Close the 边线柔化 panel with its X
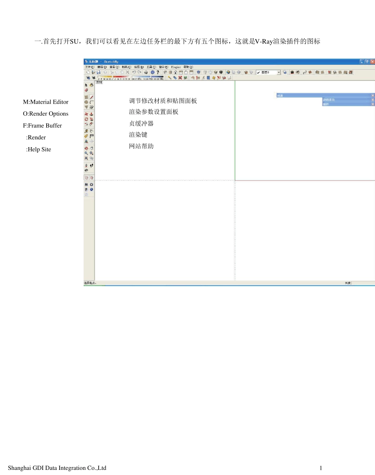 [373, 100]
